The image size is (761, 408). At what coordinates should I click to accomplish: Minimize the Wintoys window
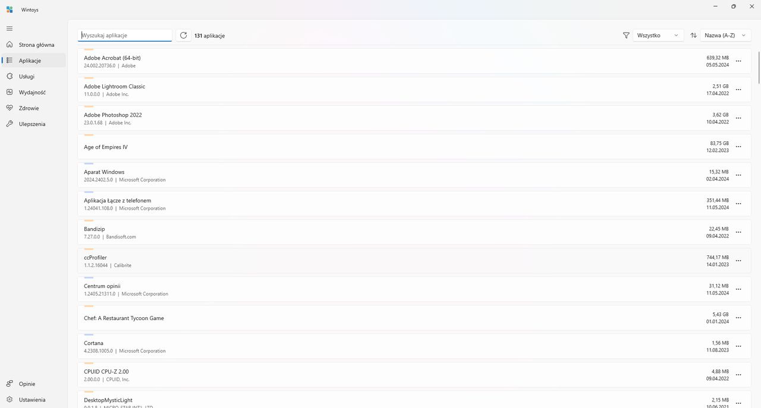(x=715, y=7)
